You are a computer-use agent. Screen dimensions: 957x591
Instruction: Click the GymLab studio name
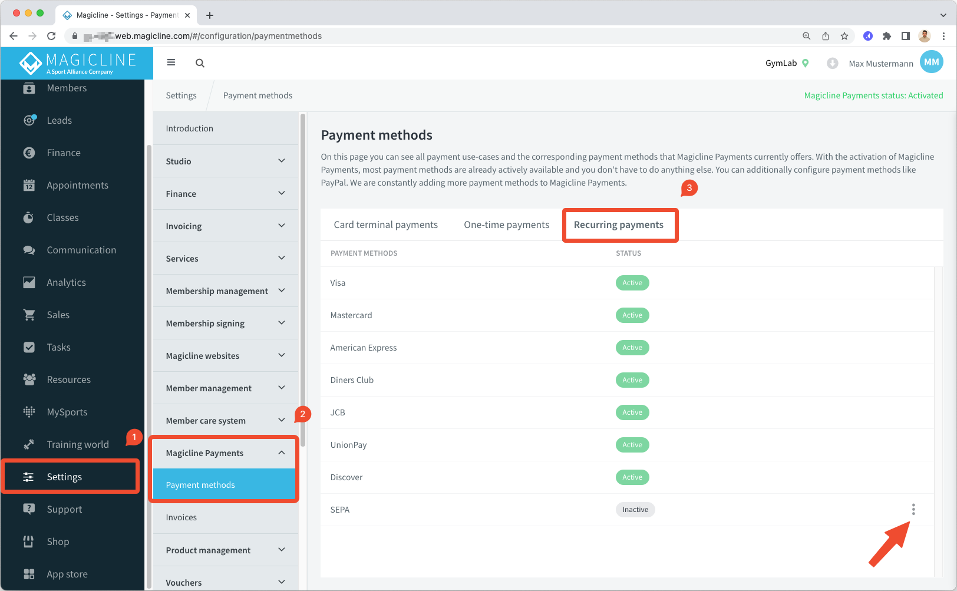[781, 63]
